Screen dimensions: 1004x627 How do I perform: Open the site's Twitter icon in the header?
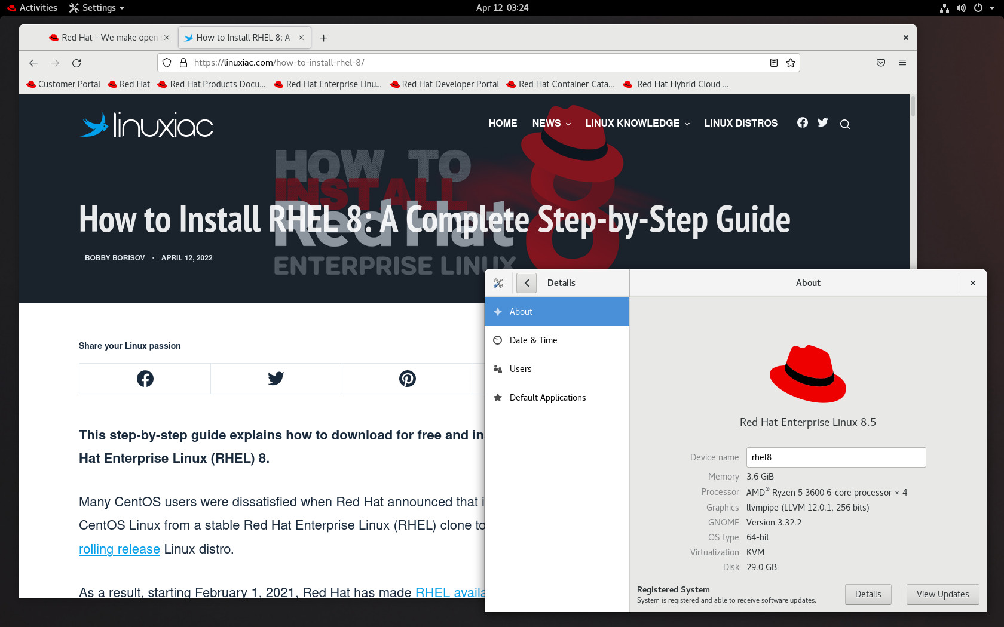823,122
